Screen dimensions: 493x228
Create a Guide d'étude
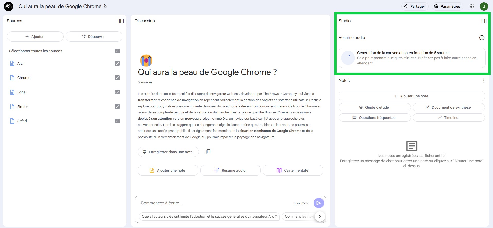[375, 107]
